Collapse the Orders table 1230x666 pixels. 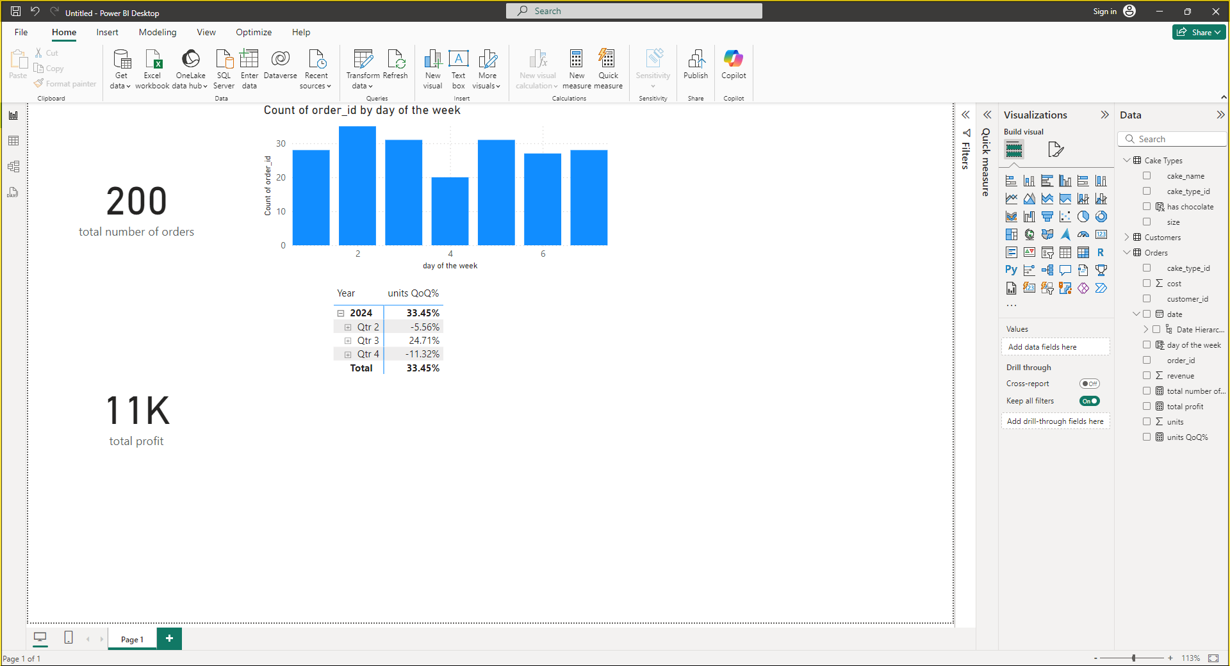[x=1127, y=253]
